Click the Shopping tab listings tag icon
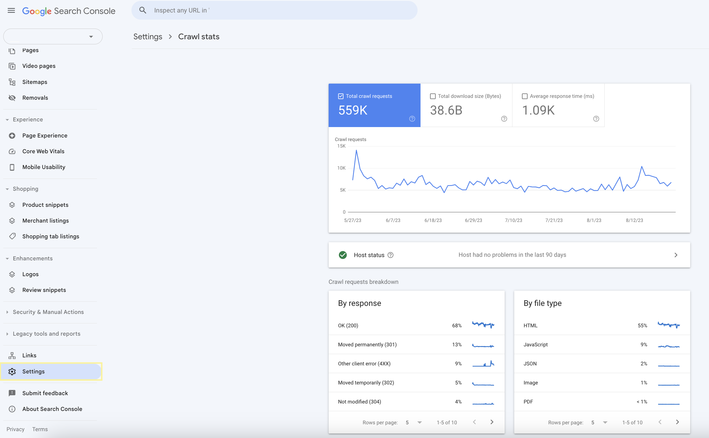Screen dimensions: 709x438 point(12,237)
